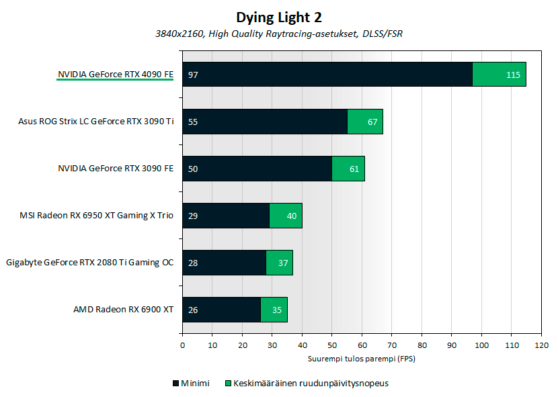Click the x-axis tick label 20
Screen dimensions: 558x397
point(243,345)
